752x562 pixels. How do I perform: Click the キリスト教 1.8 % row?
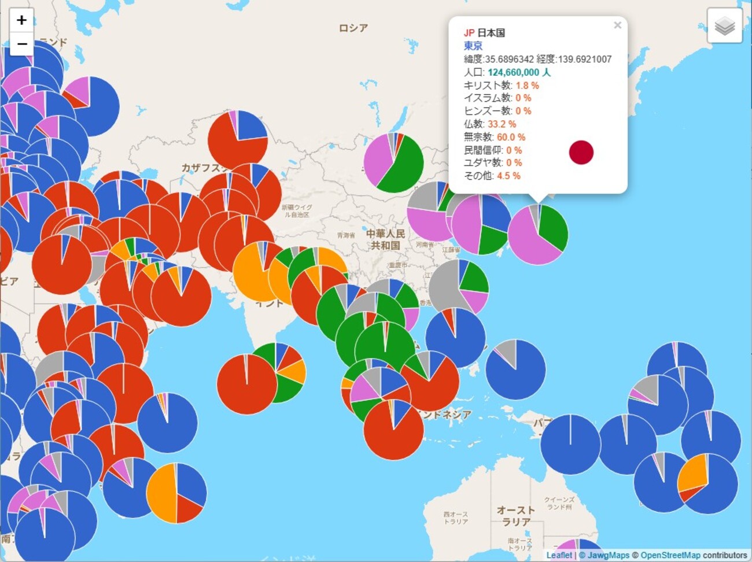click(502, 86)
